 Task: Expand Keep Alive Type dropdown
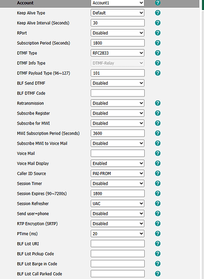point(117,13)
